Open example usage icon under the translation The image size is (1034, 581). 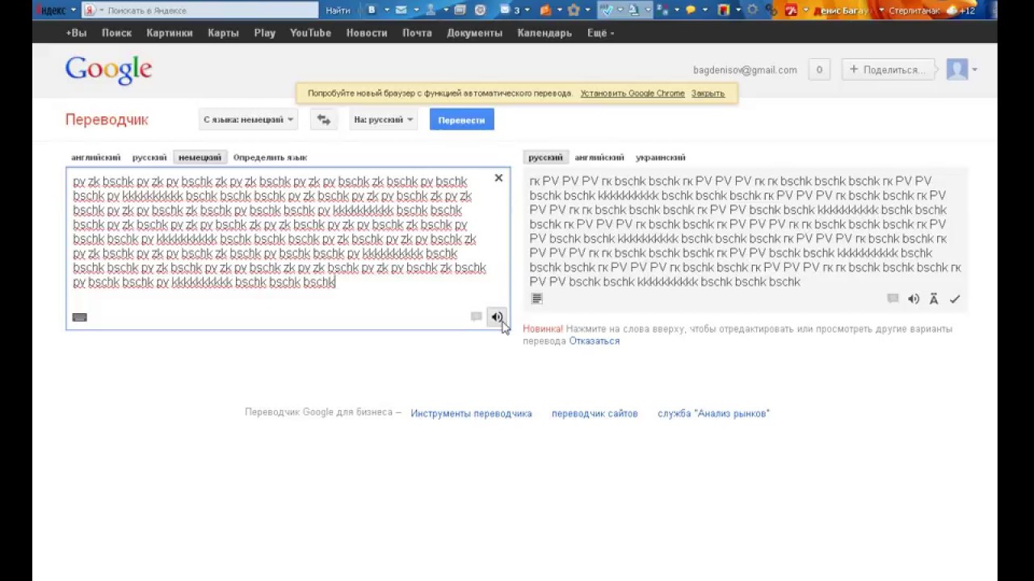pos(893,299)
